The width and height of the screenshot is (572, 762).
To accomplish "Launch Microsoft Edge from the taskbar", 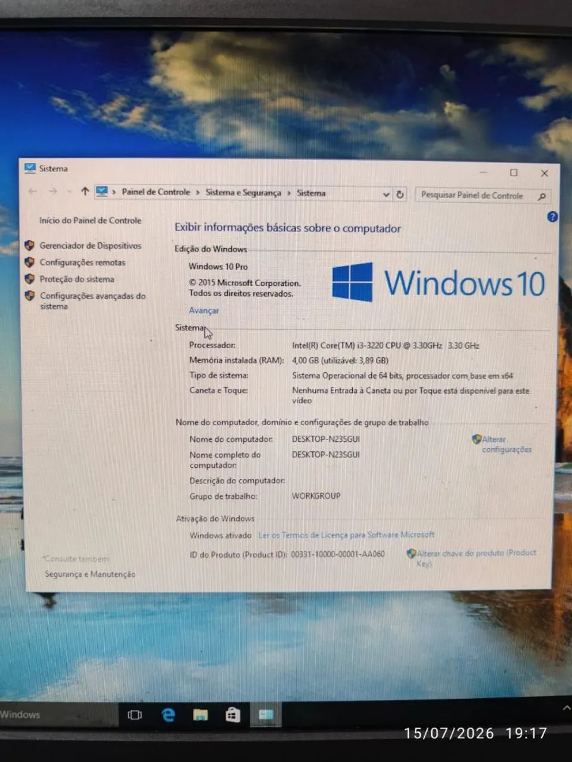I will pyautogui.click(x=169, y=714).
